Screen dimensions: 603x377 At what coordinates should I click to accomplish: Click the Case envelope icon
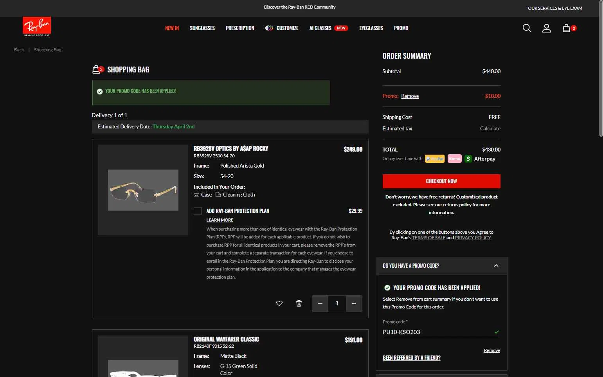[196, 195]
